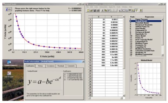Open the Interpolate menu
The image size is (168, 103).
(103, 7)
